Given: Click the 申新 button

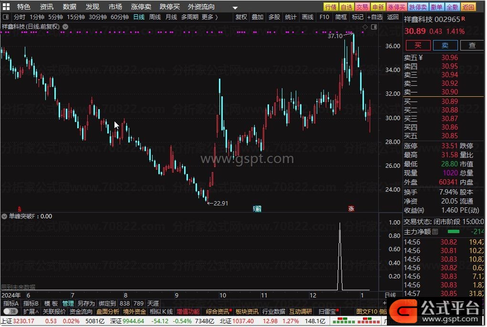Looking at the screenshot, I should pos(378,7).
